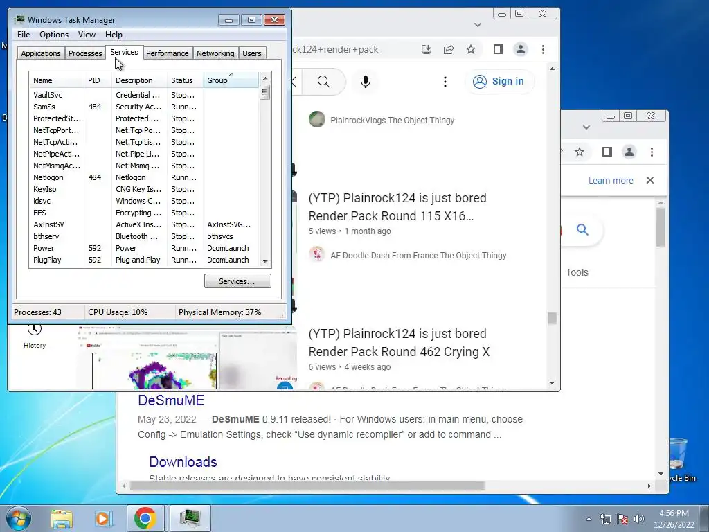709x532 pixels.
Task: Click the Chrome install app icon
Action: 426,49
